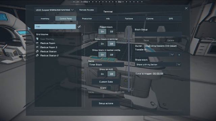Image resolution: width=216 pixels, height=121 pixels.
Task: Turn Toggle block On
Action: [x=102, y=32]
